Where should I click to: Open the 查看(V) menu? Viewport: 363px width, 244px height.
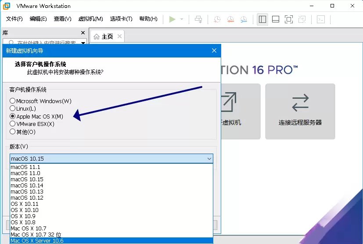tap(62, 19)
